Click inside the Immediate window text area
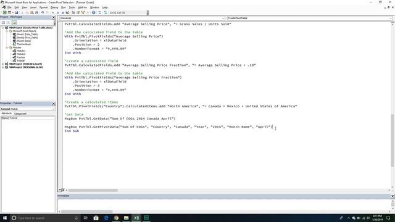Viewport: 395px width, 222px height. pos(223,205)
